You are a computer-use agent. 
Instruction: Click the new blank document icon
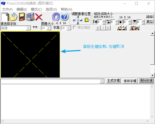(5, 17)
